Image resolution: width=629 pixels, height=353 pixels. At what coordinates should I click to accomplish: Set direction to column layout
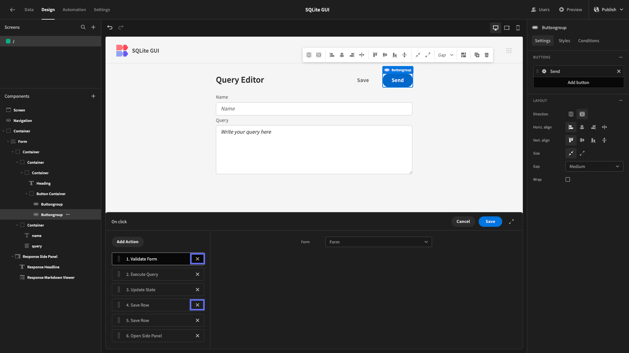tap(582, 114)
